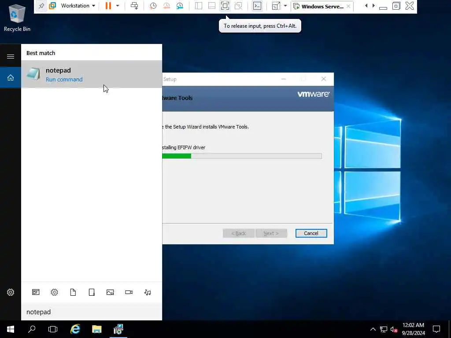451x338 pixels.
Task: Launch Internet Explorer from the taskbar
Action: pyautogui.click(x=75, y=329)
